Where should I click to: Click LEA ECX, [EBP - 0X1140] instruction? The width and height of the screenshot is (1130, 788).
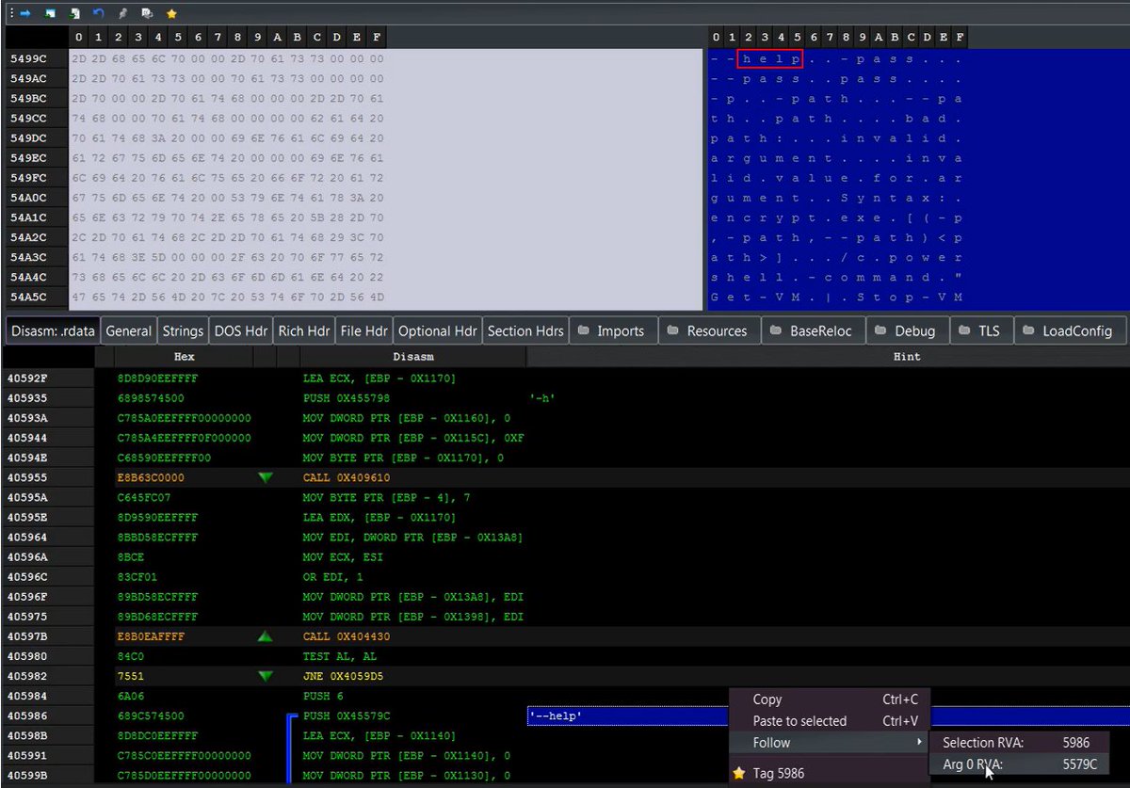click(x=379, y=736)
